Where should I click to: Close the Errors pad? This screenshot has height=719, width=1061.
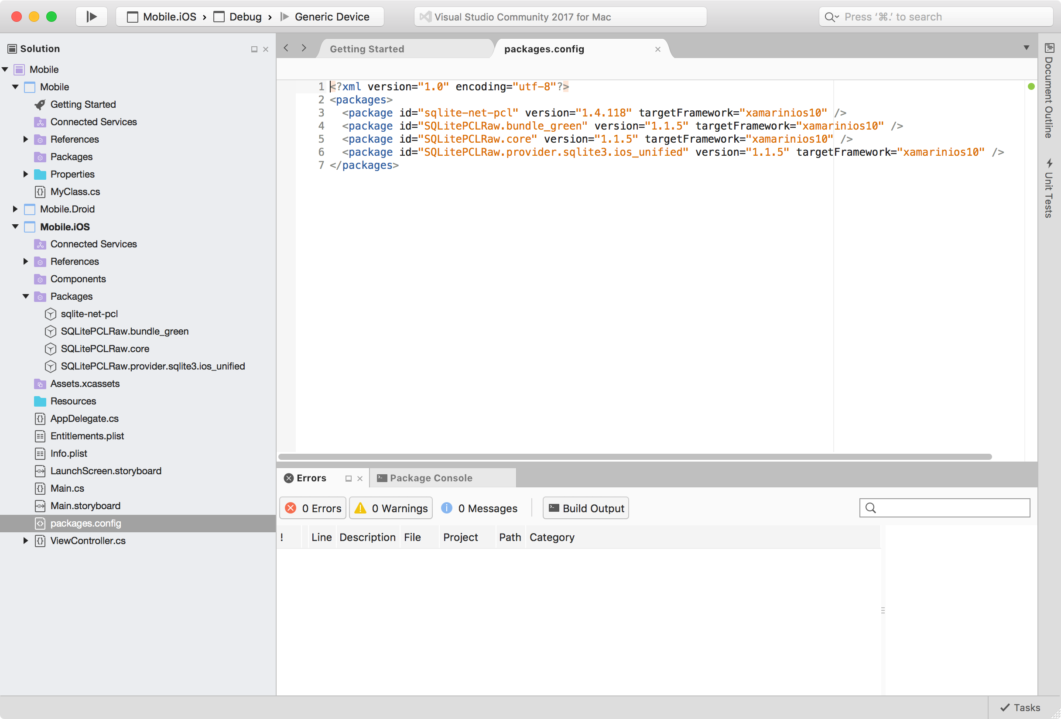coord(360,479)
